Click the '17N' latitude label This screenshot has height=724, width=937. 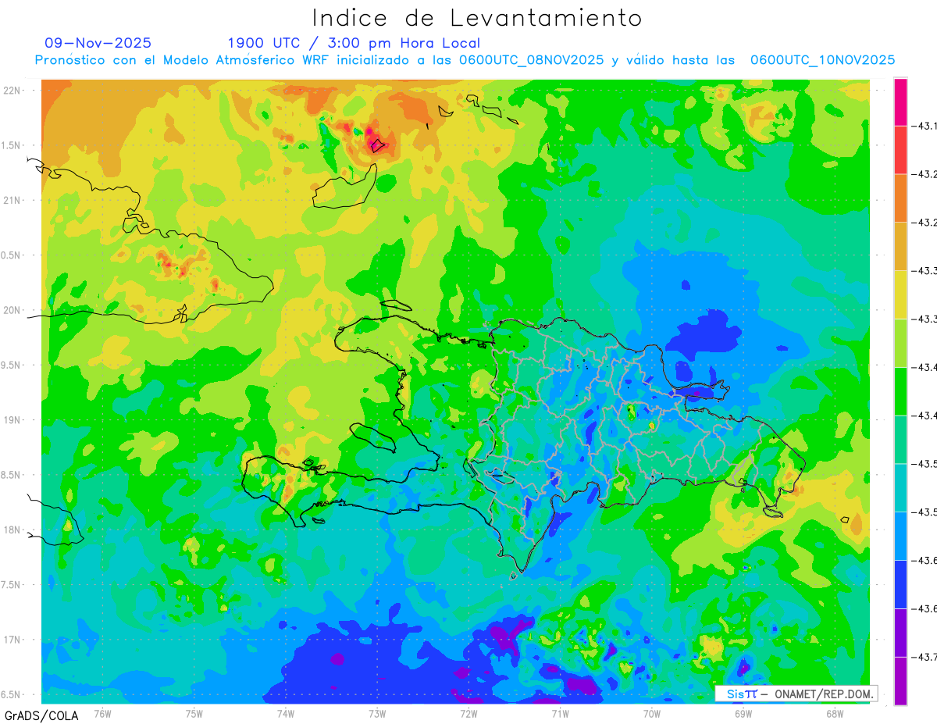click(12, 640)
